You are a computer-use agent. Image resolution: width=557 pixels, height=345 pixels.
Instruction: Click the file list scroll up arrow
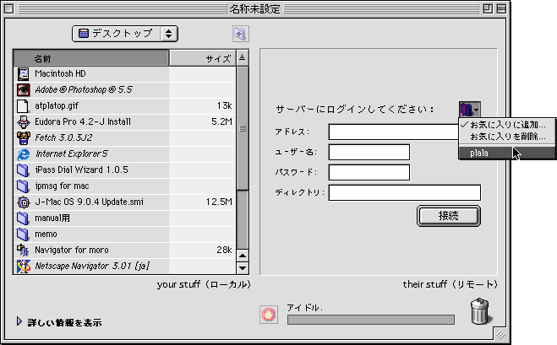click(x=243, y=256)
